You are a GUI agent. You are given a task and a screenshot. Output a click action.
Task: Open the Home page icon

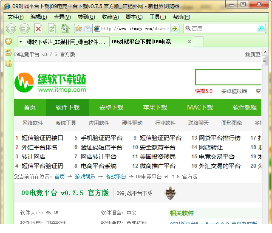(65, 28)
